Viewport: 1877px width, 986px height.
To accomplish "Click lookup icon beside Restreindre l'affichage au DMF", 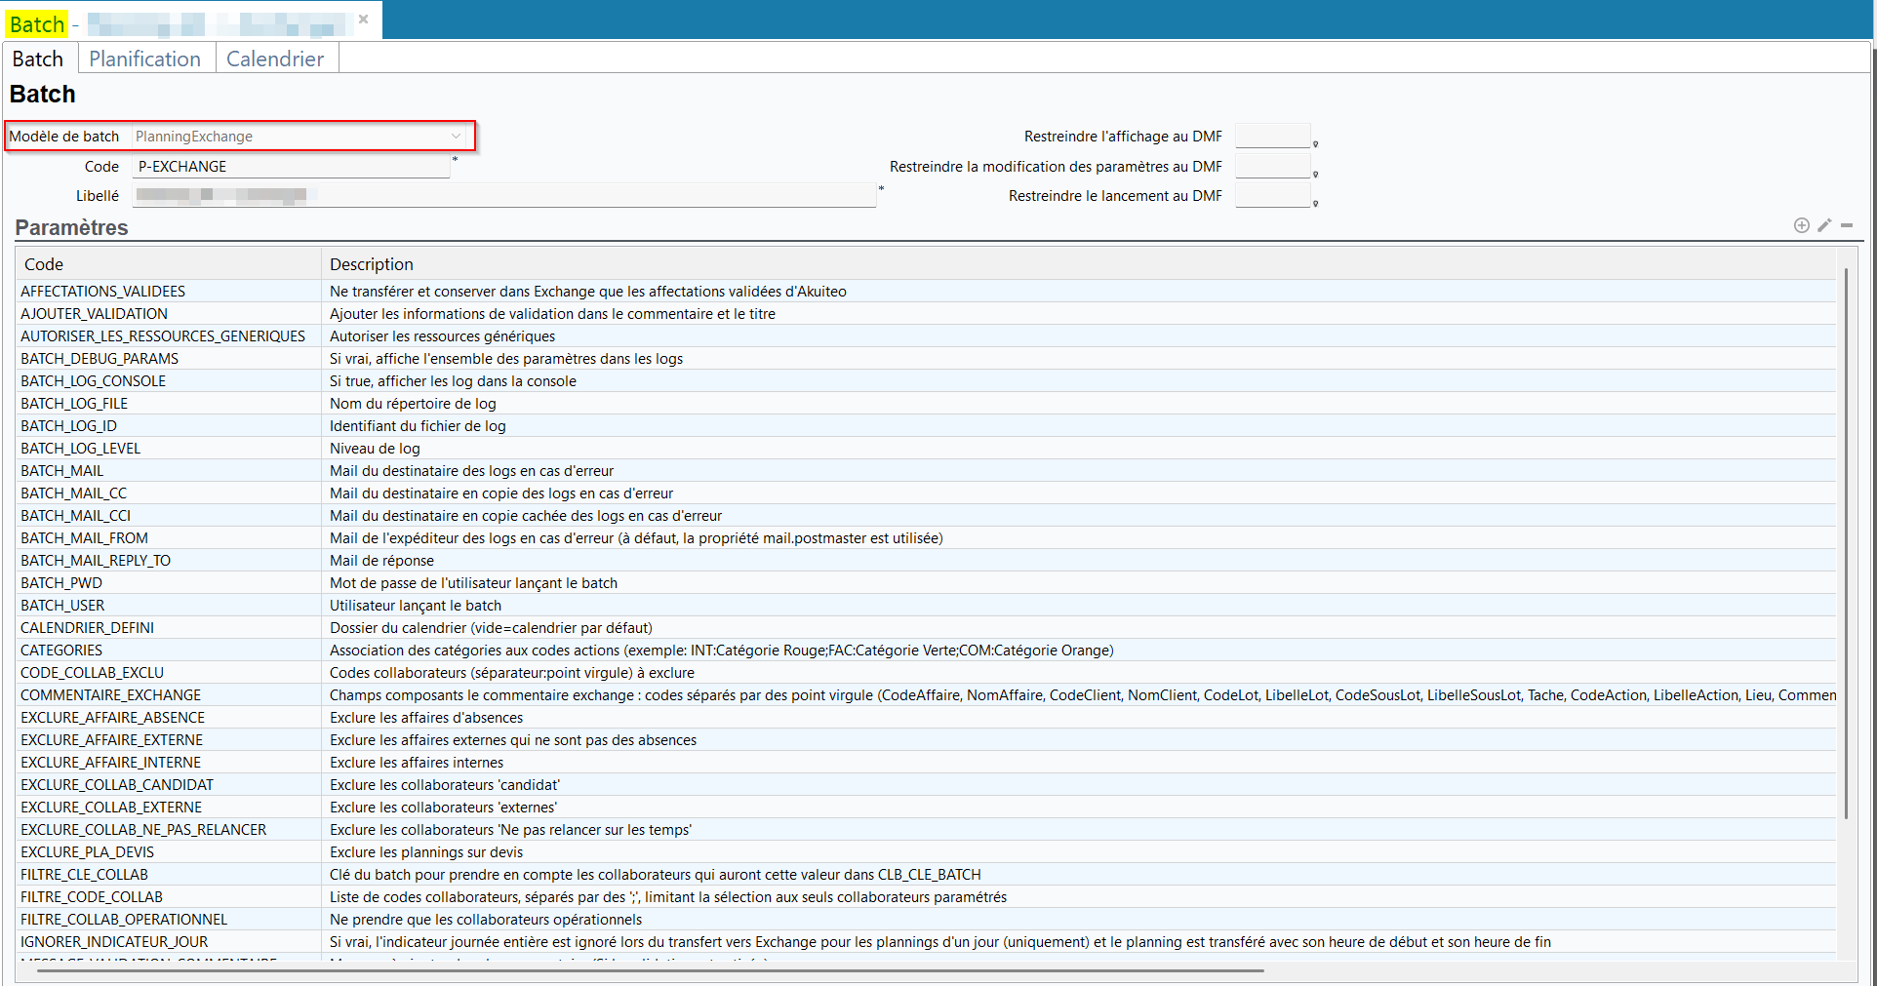I will (1315, 144).
